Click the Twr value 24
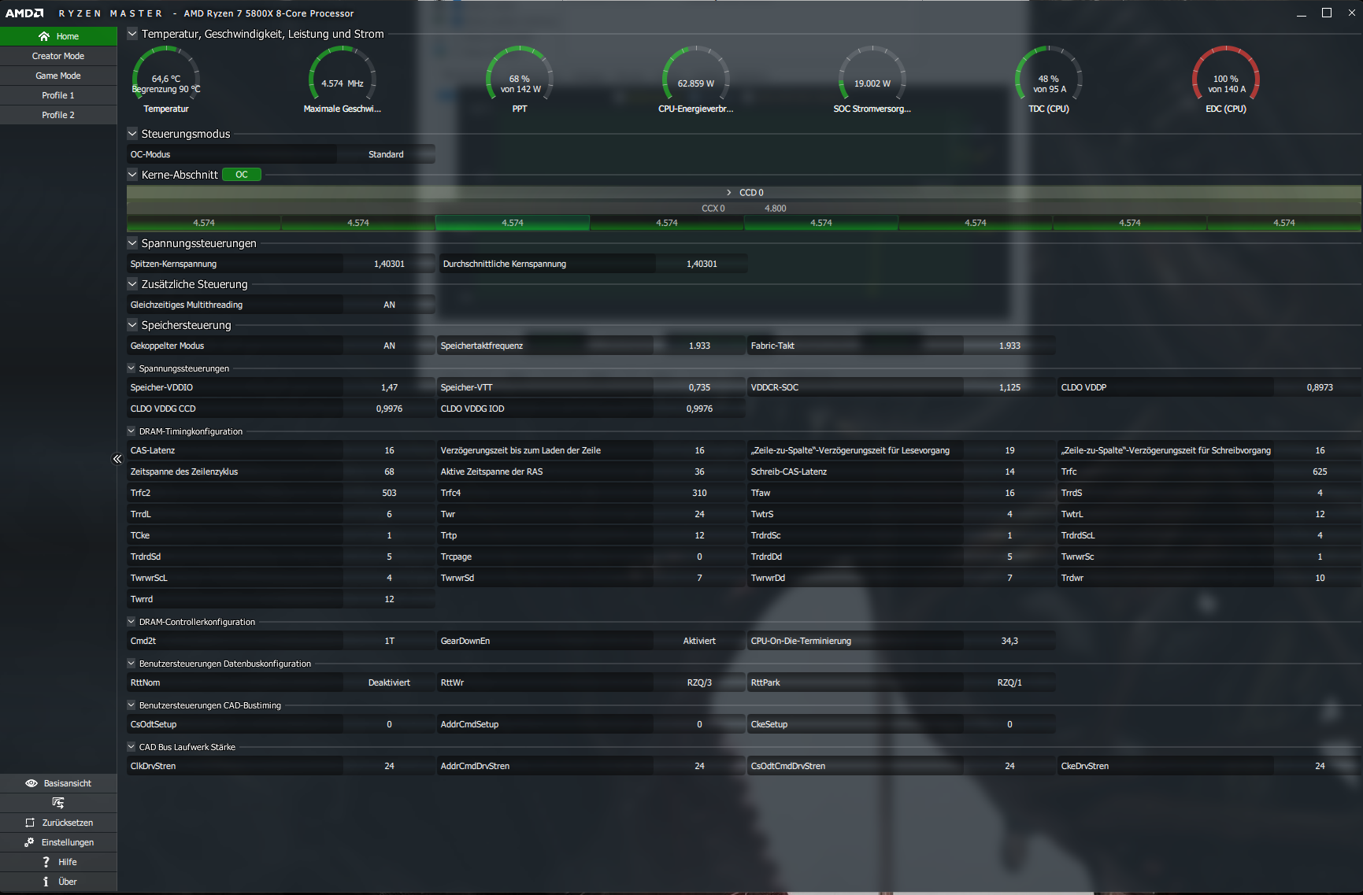The height and width of the screenshot is (895, 1363). pos(699,514)
